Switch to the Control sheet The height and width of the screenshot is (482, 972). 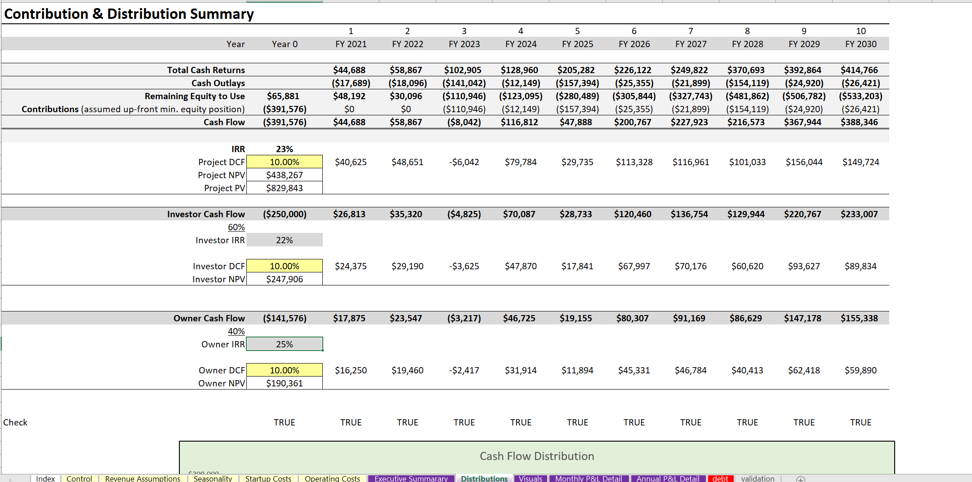coord(79,478)
